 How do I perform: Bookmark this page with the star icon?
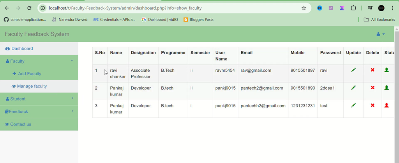[304, 8]
